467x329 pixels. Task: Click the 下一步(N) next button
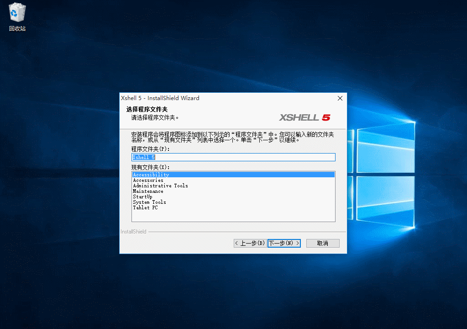point(284,243)
